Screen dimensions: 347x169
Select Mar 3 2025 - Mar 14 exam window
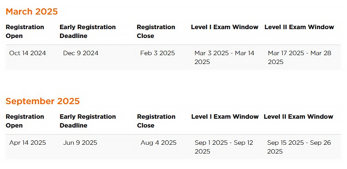click(x=224, y=57)
